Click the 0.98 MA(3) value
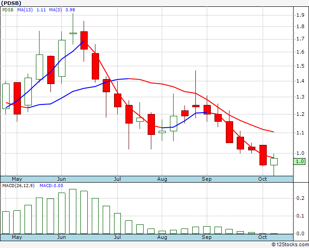Viewport: 309px width, 248px height. [70, 10]
